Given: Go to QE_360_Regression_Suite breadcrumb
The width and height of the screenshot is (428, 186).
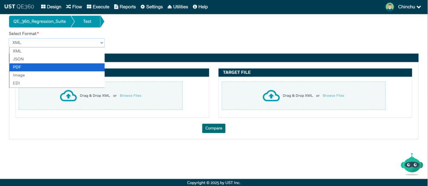Looking at the screenshot, I should tap(39, 21).
